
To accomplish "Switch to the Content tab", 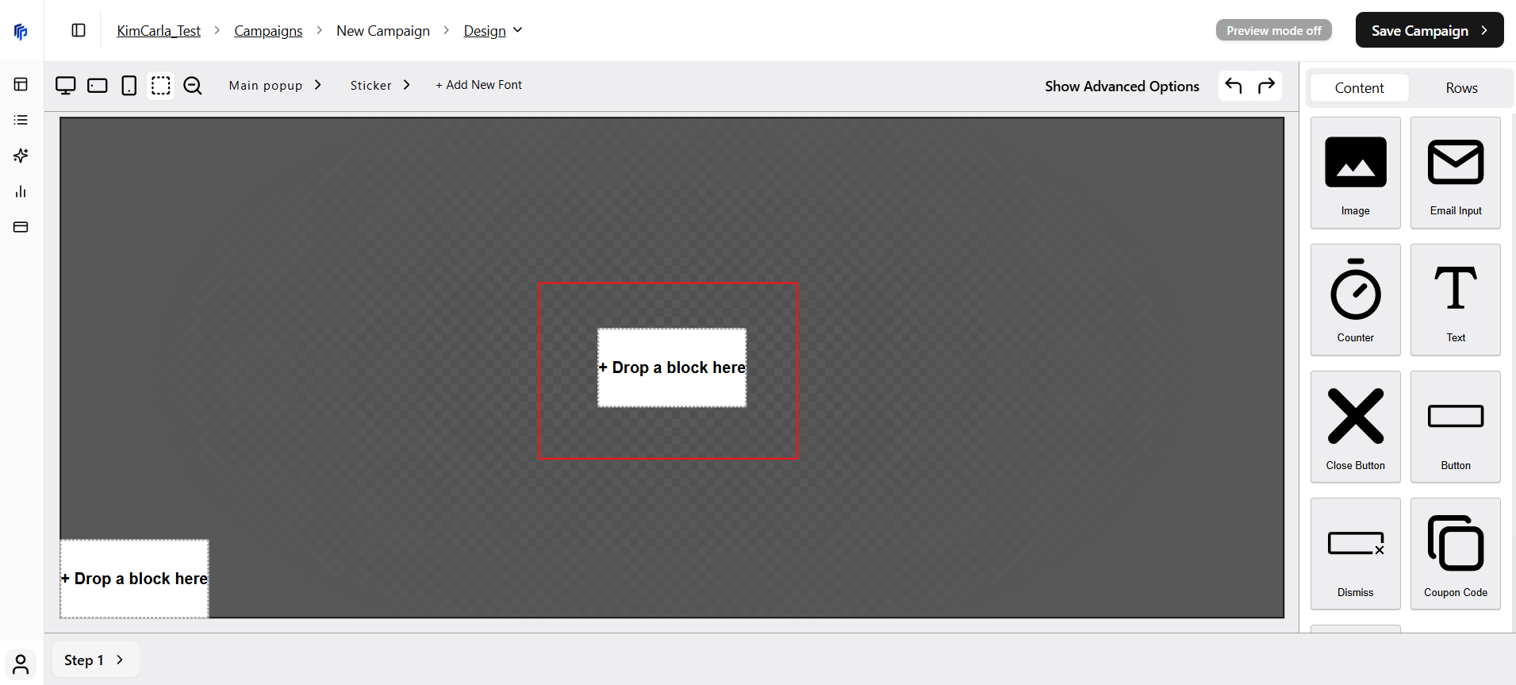I will (x=1359, y=87).
